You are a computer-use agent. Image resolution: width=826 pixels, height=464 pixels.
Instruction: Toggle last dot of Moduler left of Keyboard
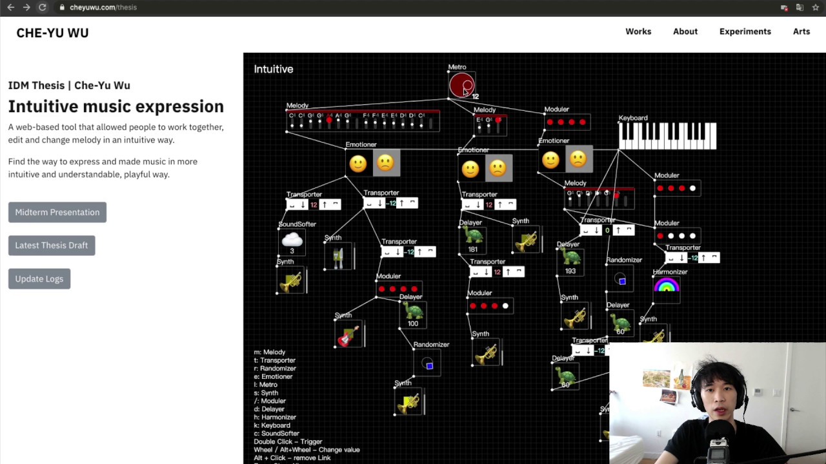[583, 122]
